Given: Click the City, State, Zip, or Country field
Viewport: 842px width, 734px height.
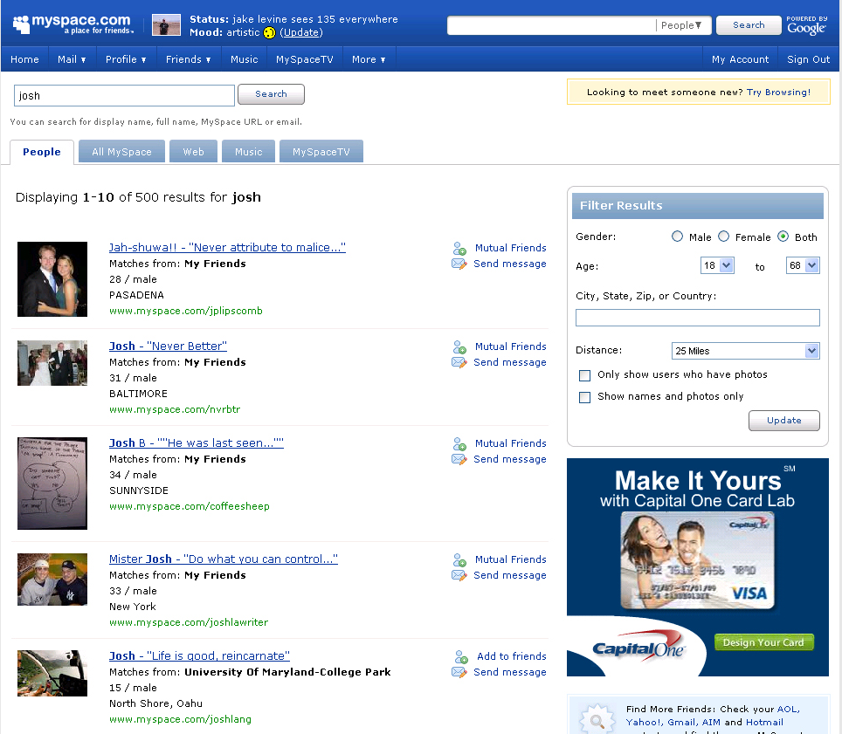Looking at the screenshot, I should (698, 318).
